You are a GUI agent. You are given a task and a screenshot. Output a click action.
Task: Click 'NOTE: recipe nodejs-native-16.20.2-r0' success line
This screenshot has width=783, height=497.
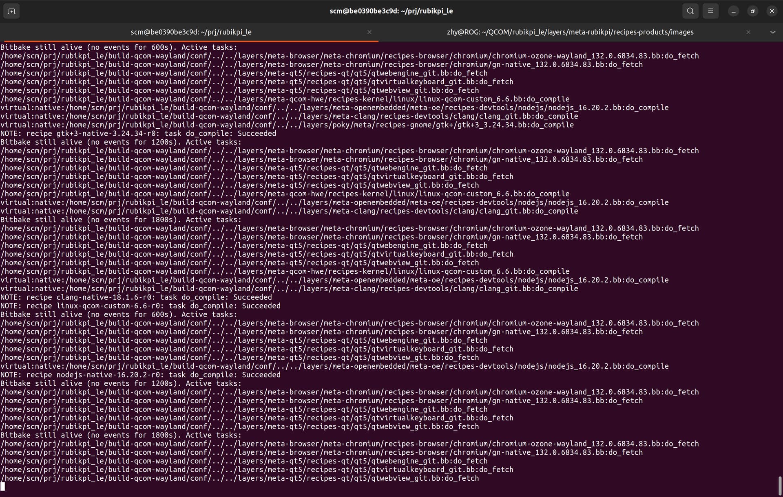(140, 375)
